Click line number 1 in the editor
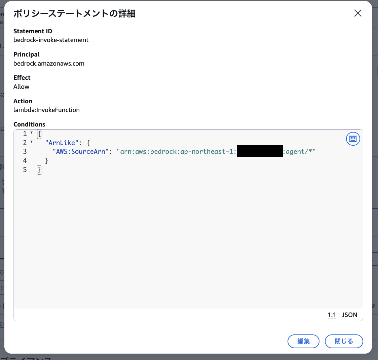Screen dimensions: 378x360 coord(25,134)
